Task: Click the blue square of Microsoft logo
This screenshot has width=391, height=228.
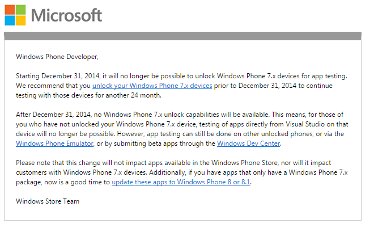Action: [10, 20]
